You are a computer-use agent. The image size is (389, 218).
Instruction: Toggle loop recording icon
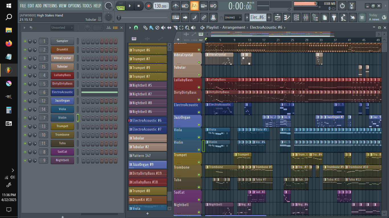213,6
